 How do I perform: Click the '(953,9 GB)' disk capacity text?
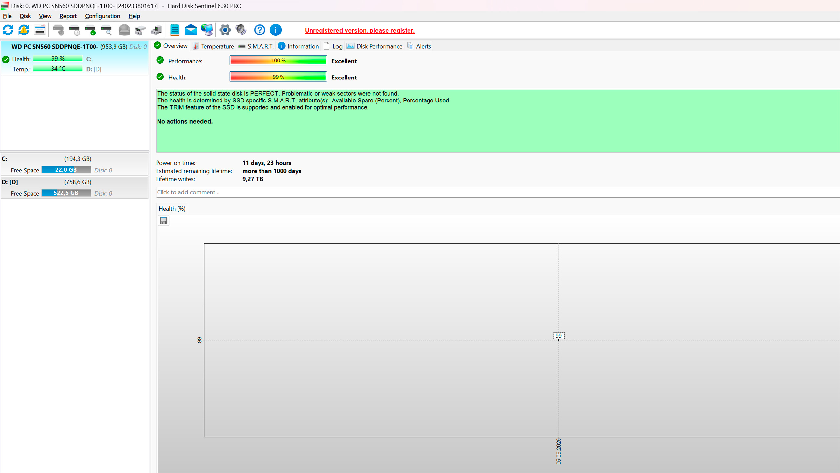(x=114, y=47)
